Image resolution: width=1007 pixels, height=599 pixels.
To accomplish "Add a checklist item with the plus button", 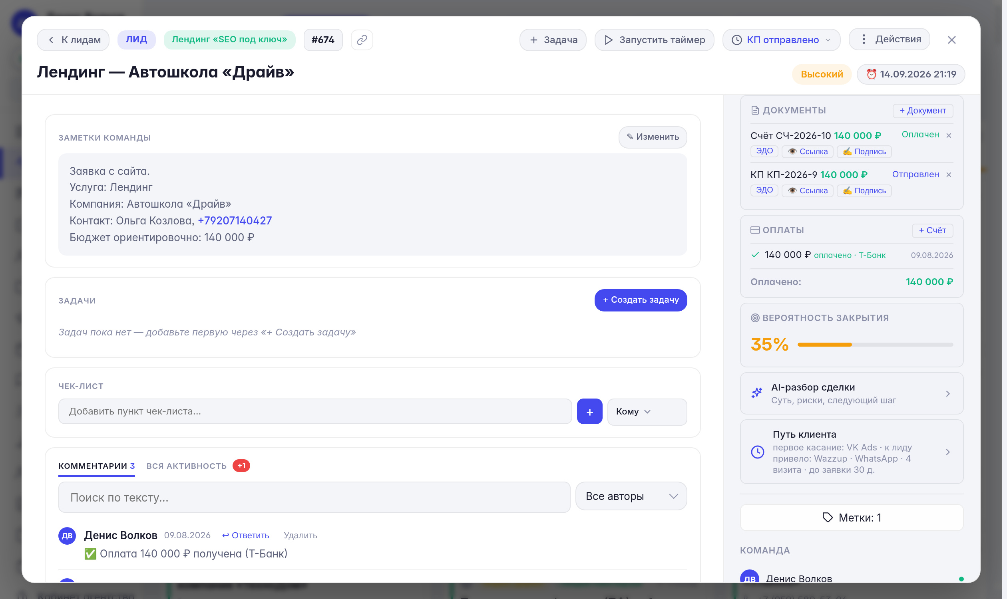I will tap(589, 411).
